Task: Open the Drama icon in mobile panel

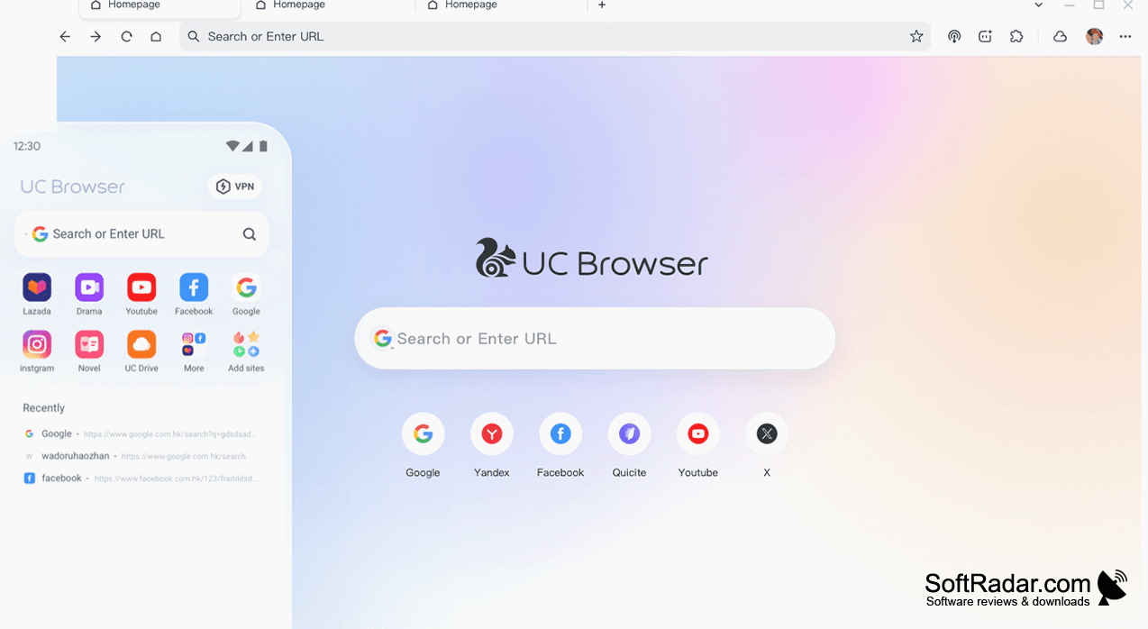Action: [89, 287]
